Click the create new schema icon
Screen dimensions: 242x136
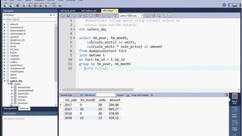(25, 5)
